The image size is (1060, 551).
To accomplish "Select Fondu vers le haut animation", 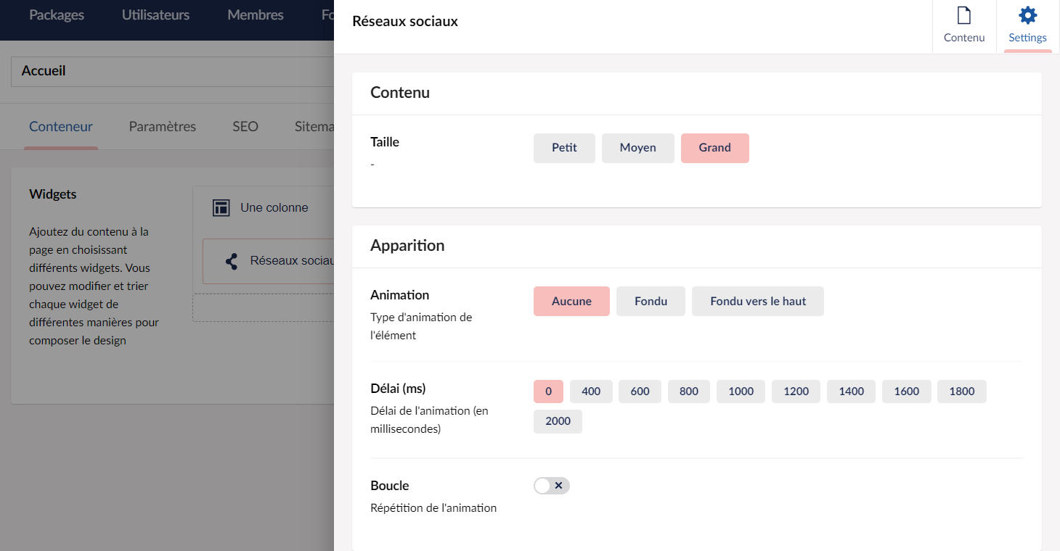I will [758, 302].
